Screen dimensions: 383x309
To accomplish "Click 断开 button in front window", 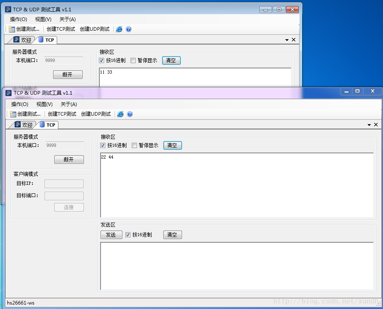I will click(69, 160).
